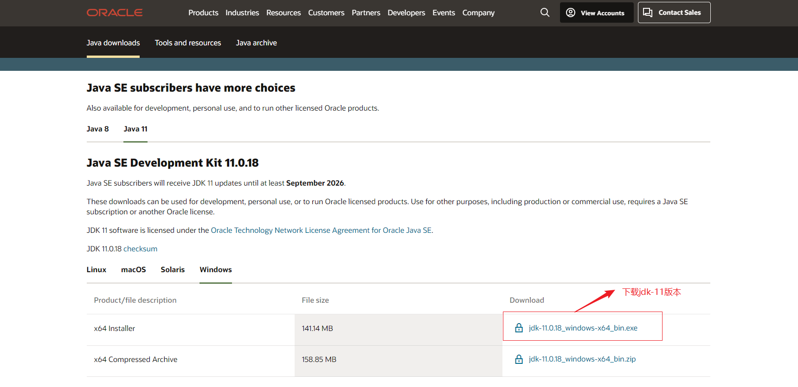Open the JDK 11.0.18 checksum link

[140, 249]
